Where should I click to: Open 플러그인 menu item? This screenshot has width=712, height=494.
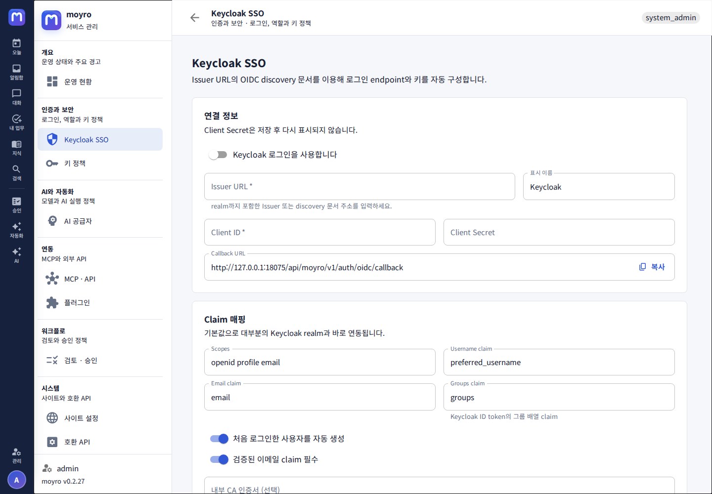pyautogui.click(x=100, y=302)
